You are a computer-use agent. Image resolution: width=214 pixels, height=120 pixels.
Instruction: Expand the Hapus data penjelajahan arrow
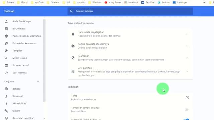(187, 34)
